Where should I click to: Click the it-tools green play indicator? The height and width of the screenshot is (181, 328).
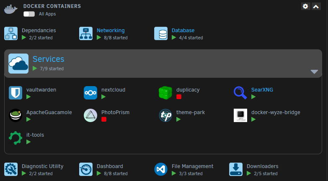tap(28, 142)
